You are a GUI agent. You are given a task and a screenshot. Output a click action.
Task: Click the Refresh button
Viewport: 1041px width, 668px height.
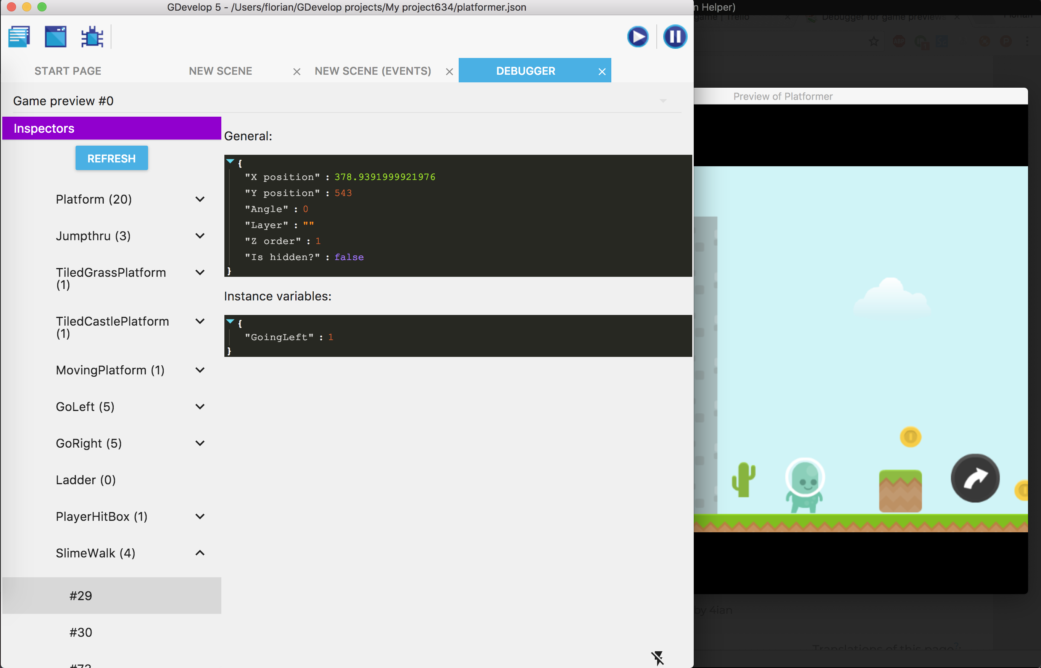[x=111, y=158]
